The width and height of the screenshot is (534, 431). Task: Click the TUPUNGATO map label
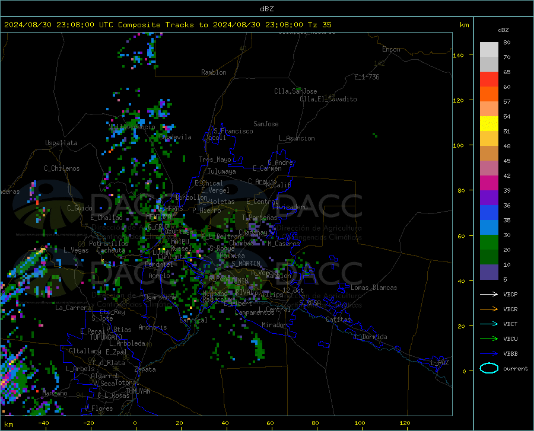[x=106, y=337]
